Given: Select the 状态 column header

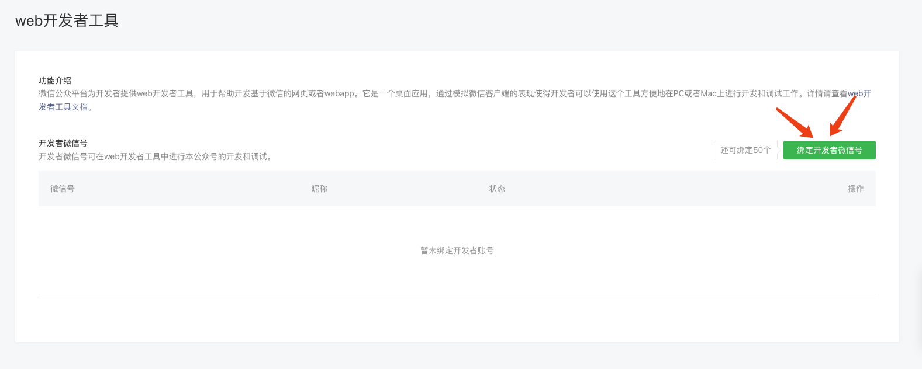Looking at the screenshot, I should [x=497, y=189].
